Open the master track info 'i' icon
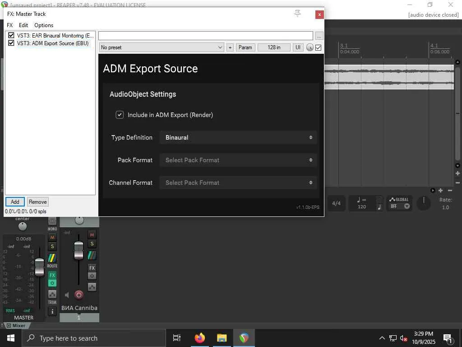Viewport: 462px width, 347px height. 52,311
